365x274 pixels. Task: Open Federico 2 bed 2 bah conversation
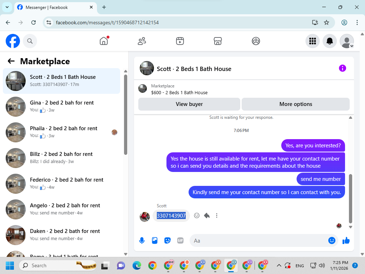pos(61,183)
